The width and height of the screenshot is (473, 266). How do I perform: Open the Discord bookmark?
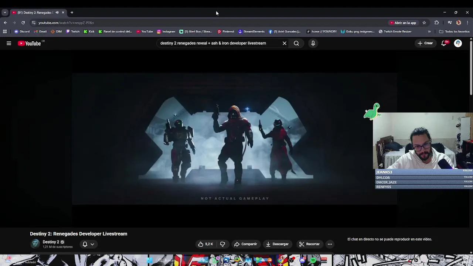pyautogui.click(x=22, y=31)
